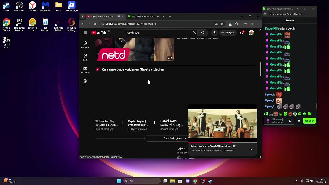
Task: Click the Joker miniplayer video
Action: (x=222, y=123)
